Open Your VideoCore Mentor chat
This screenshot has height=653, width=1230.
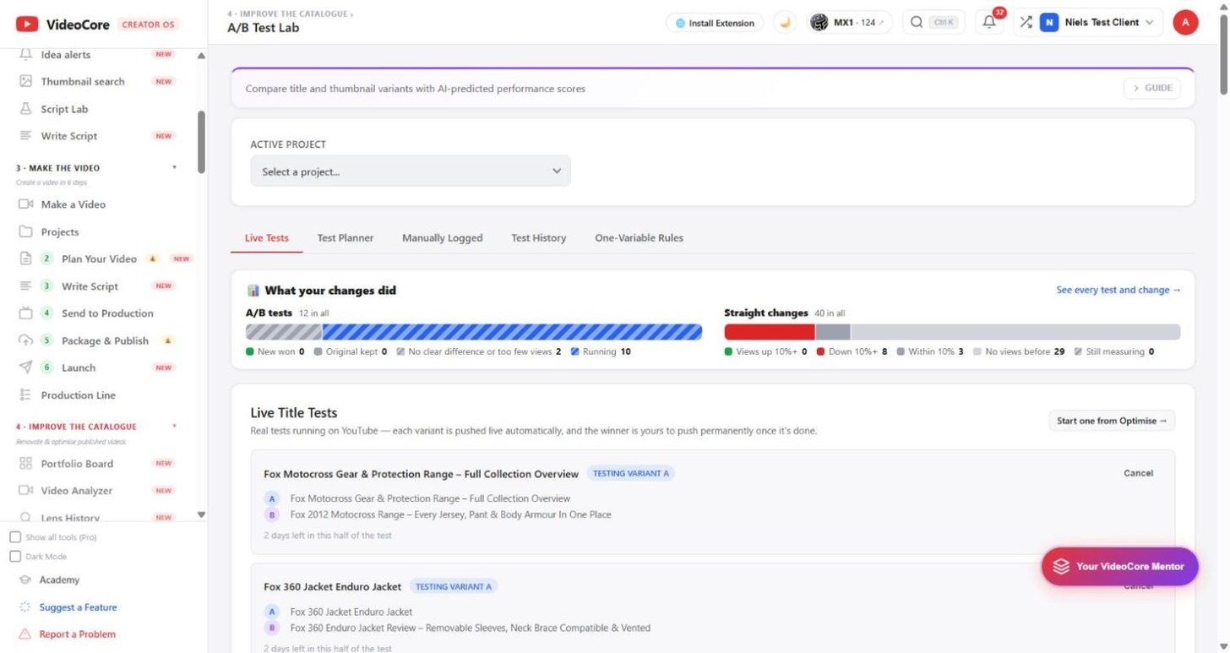1119,566
